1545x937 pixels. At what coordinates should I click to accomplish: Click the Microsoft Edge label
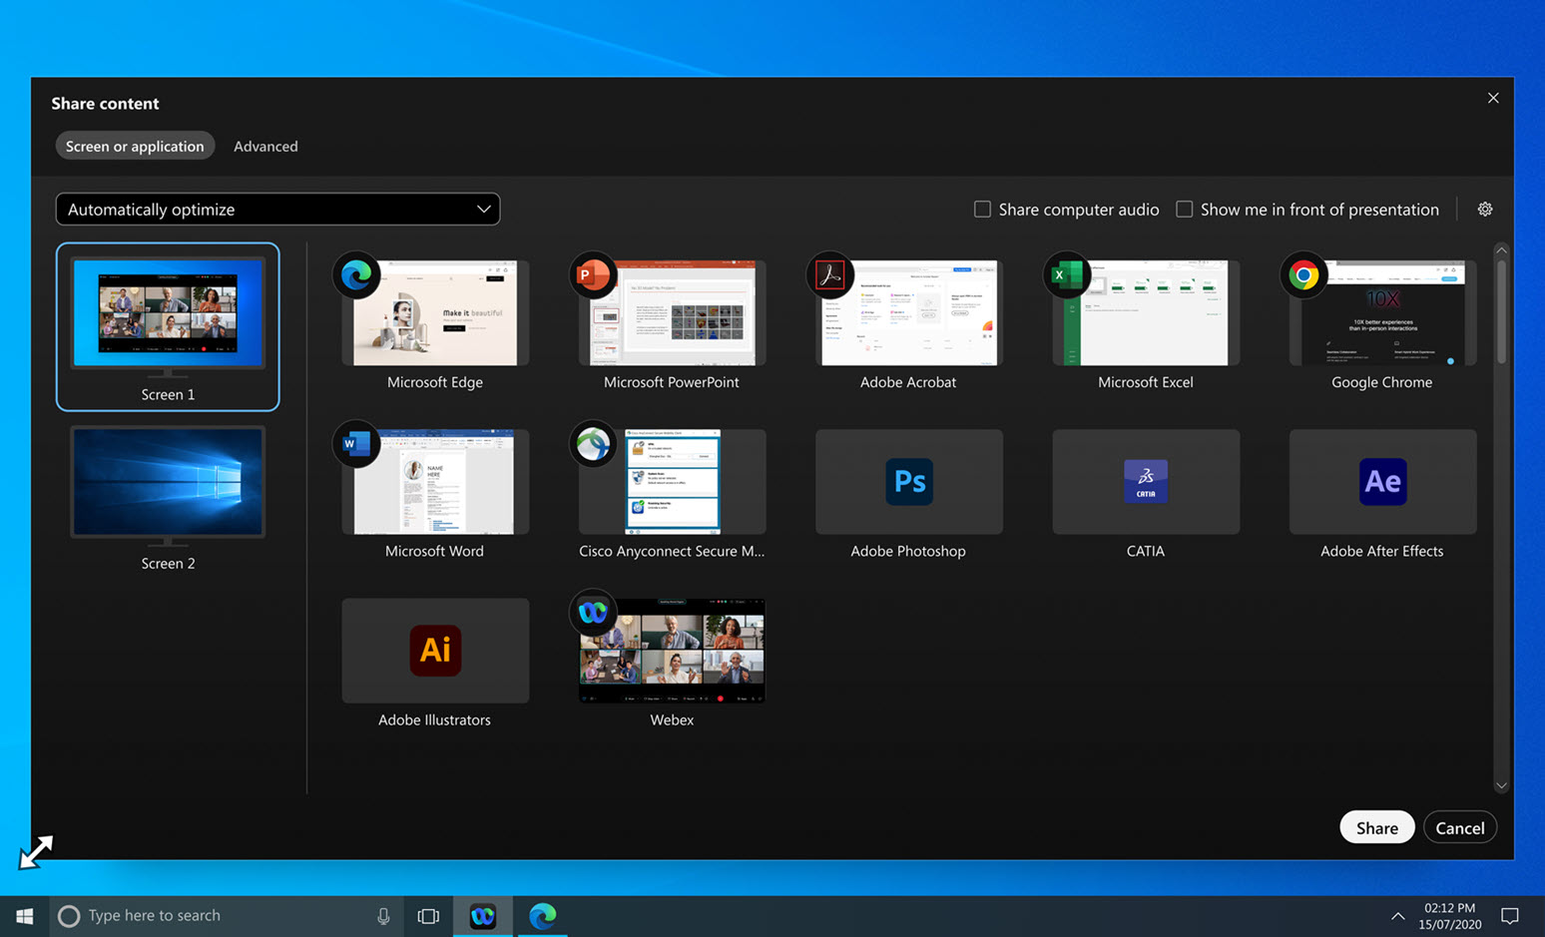click(x=435, y=382)
